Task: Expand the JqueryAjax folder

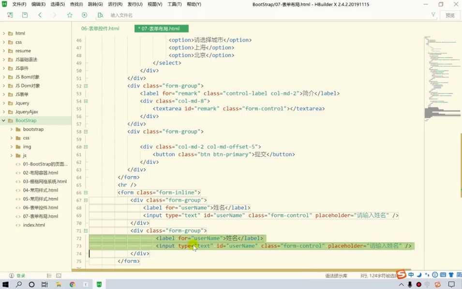Action: [4, 112]
